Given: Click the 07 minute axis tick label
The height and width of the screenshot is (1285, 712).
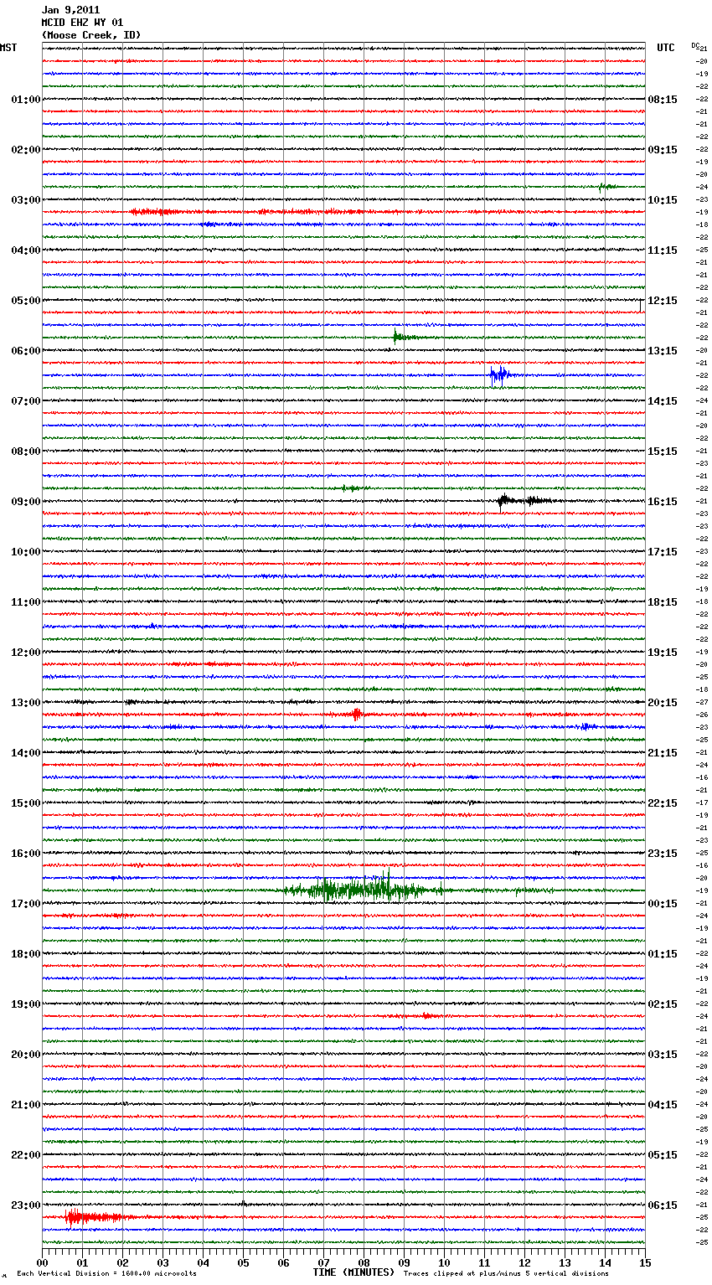Looking at the screenshot, I should (x=323, y=1262).
